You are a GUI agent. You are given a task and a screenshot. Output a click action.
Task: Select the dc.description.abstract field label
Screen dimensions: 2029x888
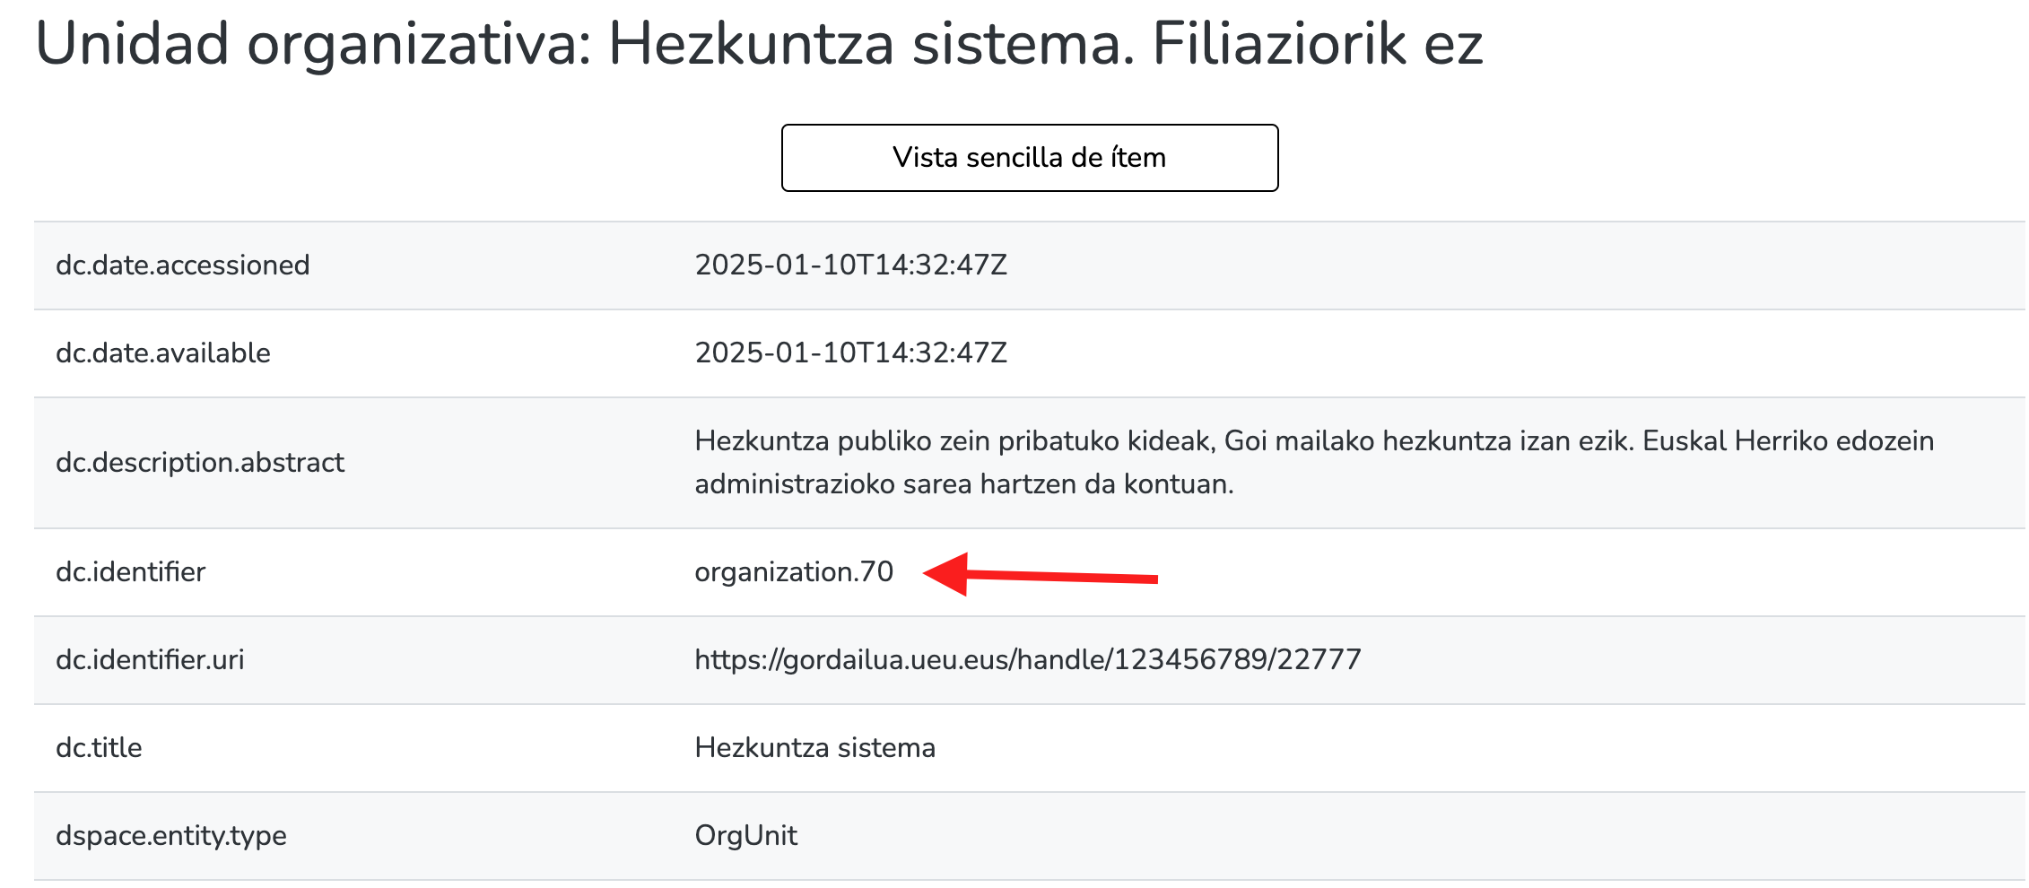(199, 463)
